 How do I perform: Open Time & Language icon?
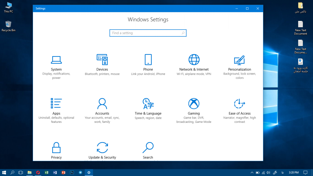148,104
